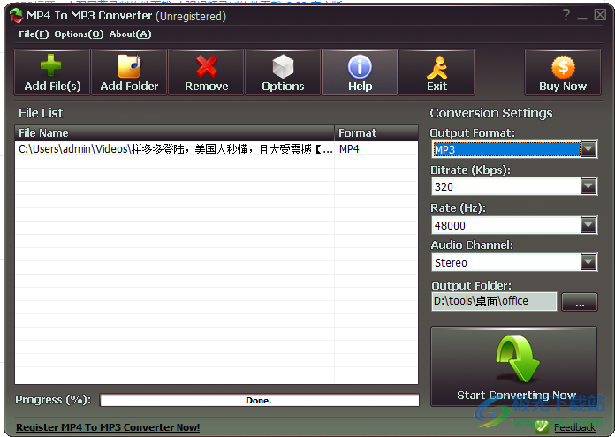Expand the Audio Channel dropdown arrow
Image resolution: width=615 pixels, height=437 pixels.
[x=588, y=262]
